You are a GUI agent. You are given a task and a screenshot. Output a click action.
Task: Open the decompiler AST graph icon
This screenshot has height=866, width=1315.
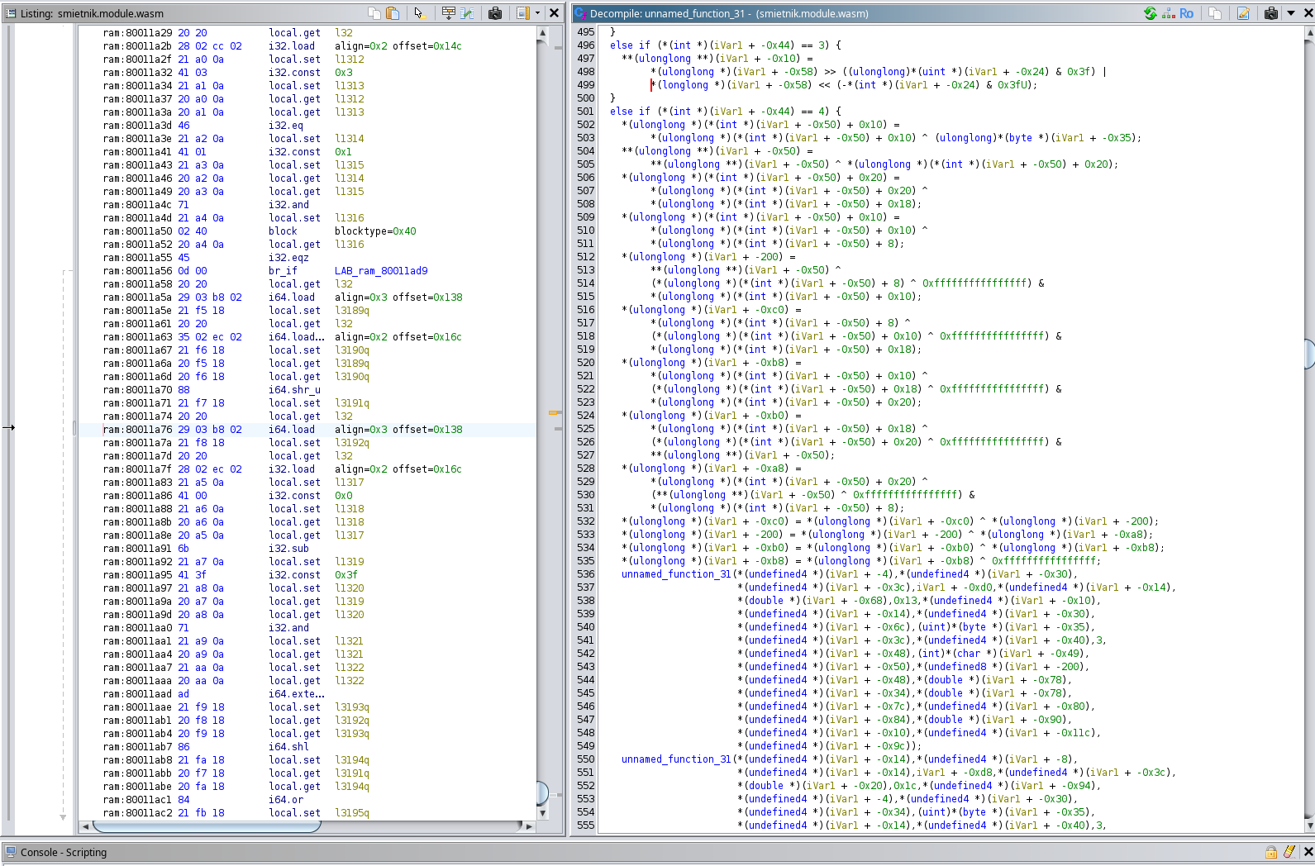point(1169,13)
